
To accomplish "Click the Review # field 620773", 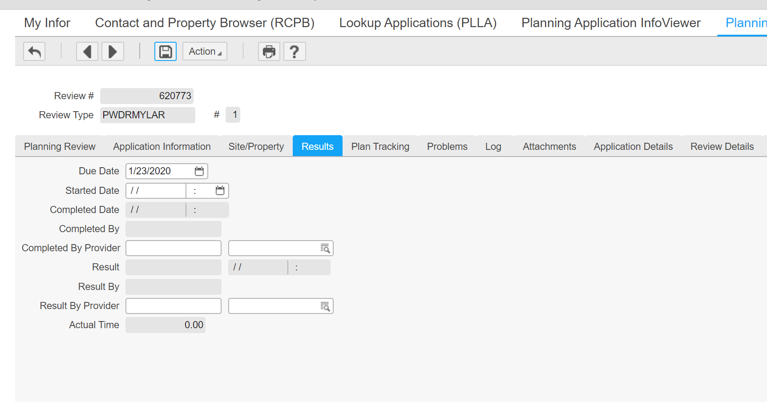I will [x=147, y=96].
